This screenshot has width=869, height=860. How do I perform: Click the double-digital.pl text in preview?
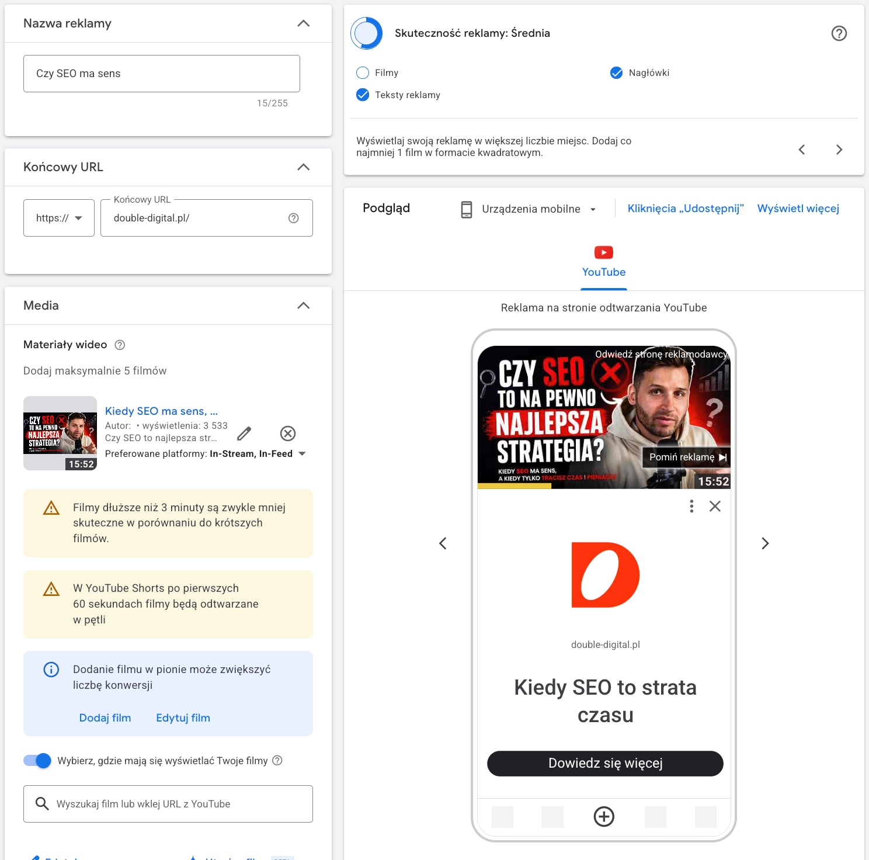(605, 644)
